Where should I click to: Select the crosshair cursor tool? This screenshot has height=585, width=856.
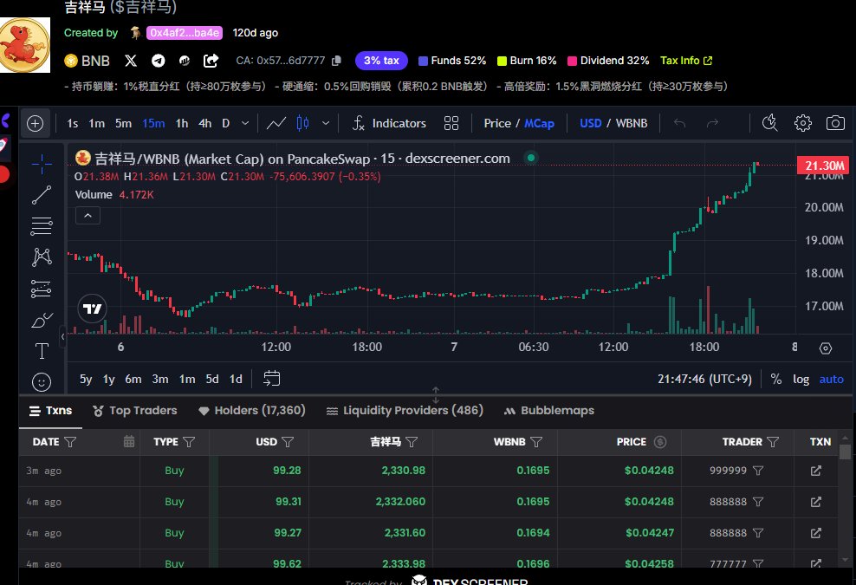(42, 164)
